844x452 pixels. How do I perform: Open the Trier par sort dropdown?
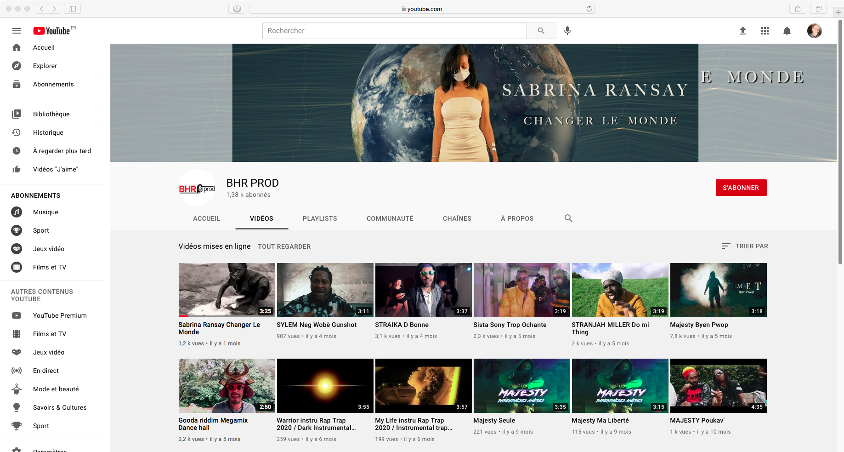coord(745,246)
